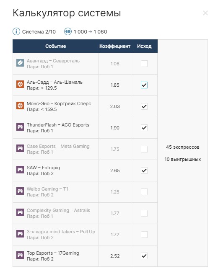Check the outcome box for Авангард – Северсталь
Image resolution: width=218 pixels, height=271 pixels.
pyautogui.click(x=144, y=64)
